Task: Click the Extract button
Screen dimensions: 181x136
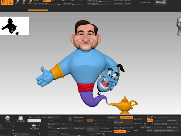Action: pyautogui.click(x=94, y=129)
